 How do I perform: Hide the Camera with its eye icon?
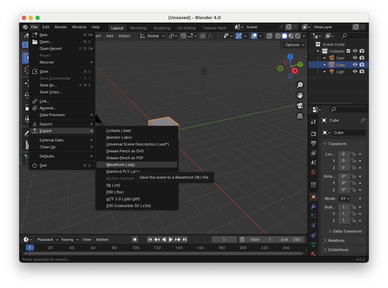pyautogui.click(x=355, y=58)
